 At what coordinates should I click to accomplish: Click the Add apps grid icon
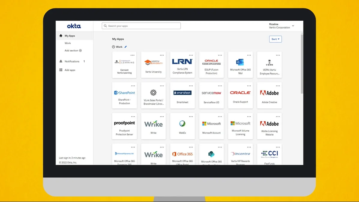[x=61, y=70]
